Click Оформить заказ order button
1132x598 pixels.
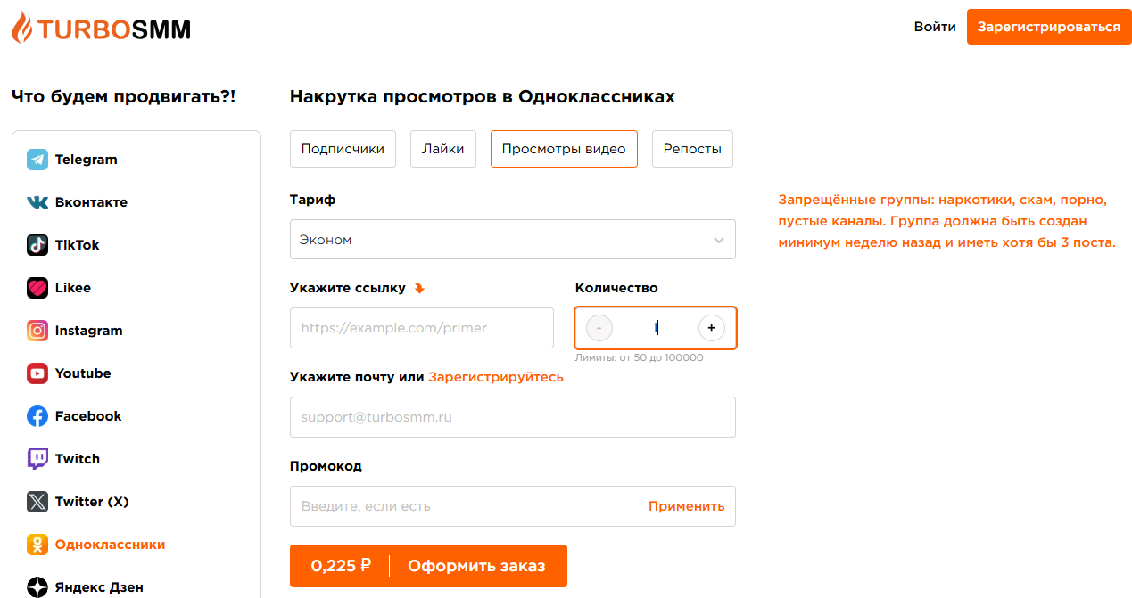point(476,566)
